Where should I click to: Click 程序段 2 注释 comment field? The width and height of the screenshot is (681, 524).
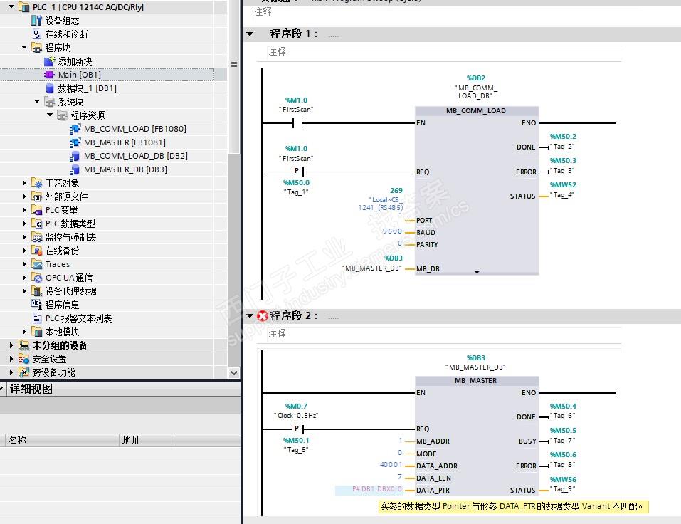tap(444, 333)
